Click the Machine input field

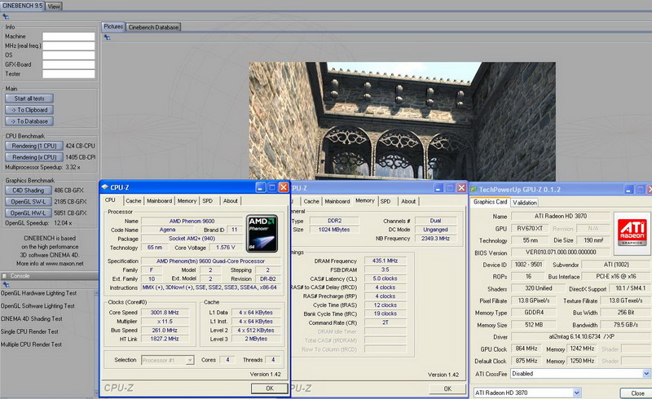pyautogui.click(x=68, y=37)
